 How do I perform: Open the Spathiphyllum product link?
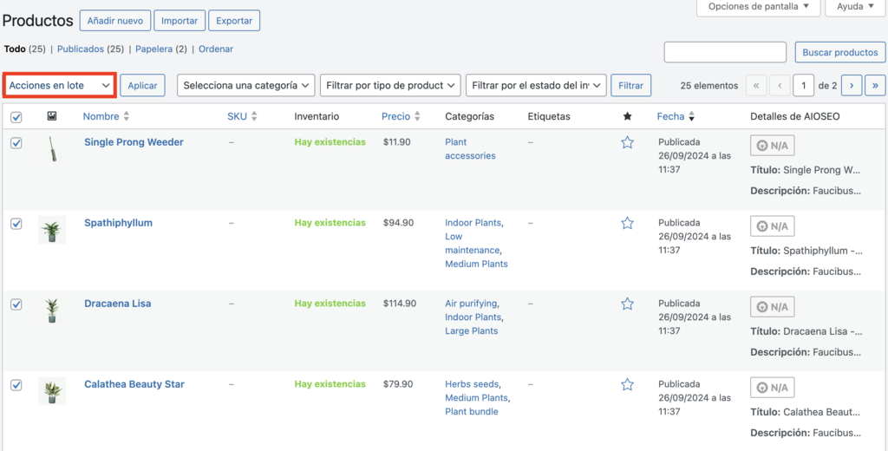118,223
